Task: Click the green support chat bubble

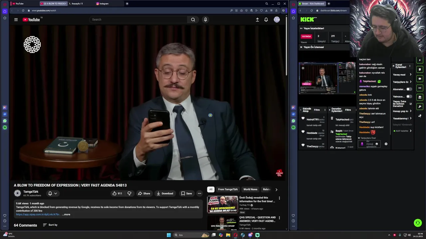Action: [x=418, y=223]
